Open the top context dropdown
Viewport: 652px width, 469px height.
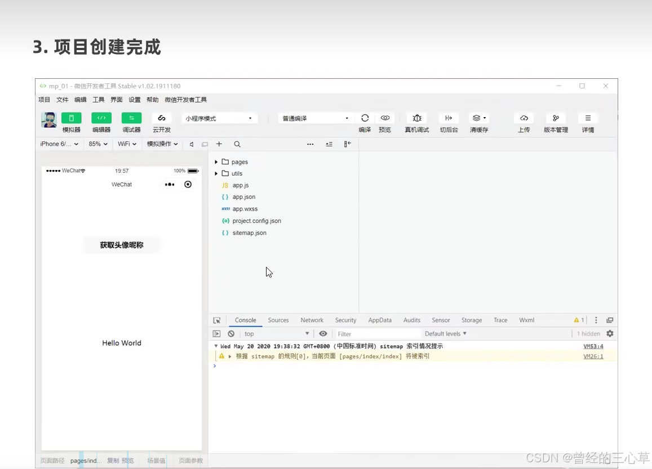tap(277, 333)
